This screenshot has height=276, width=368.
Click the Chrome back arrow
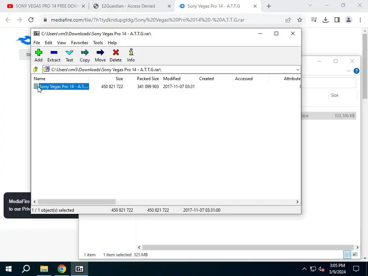[8, 20]
